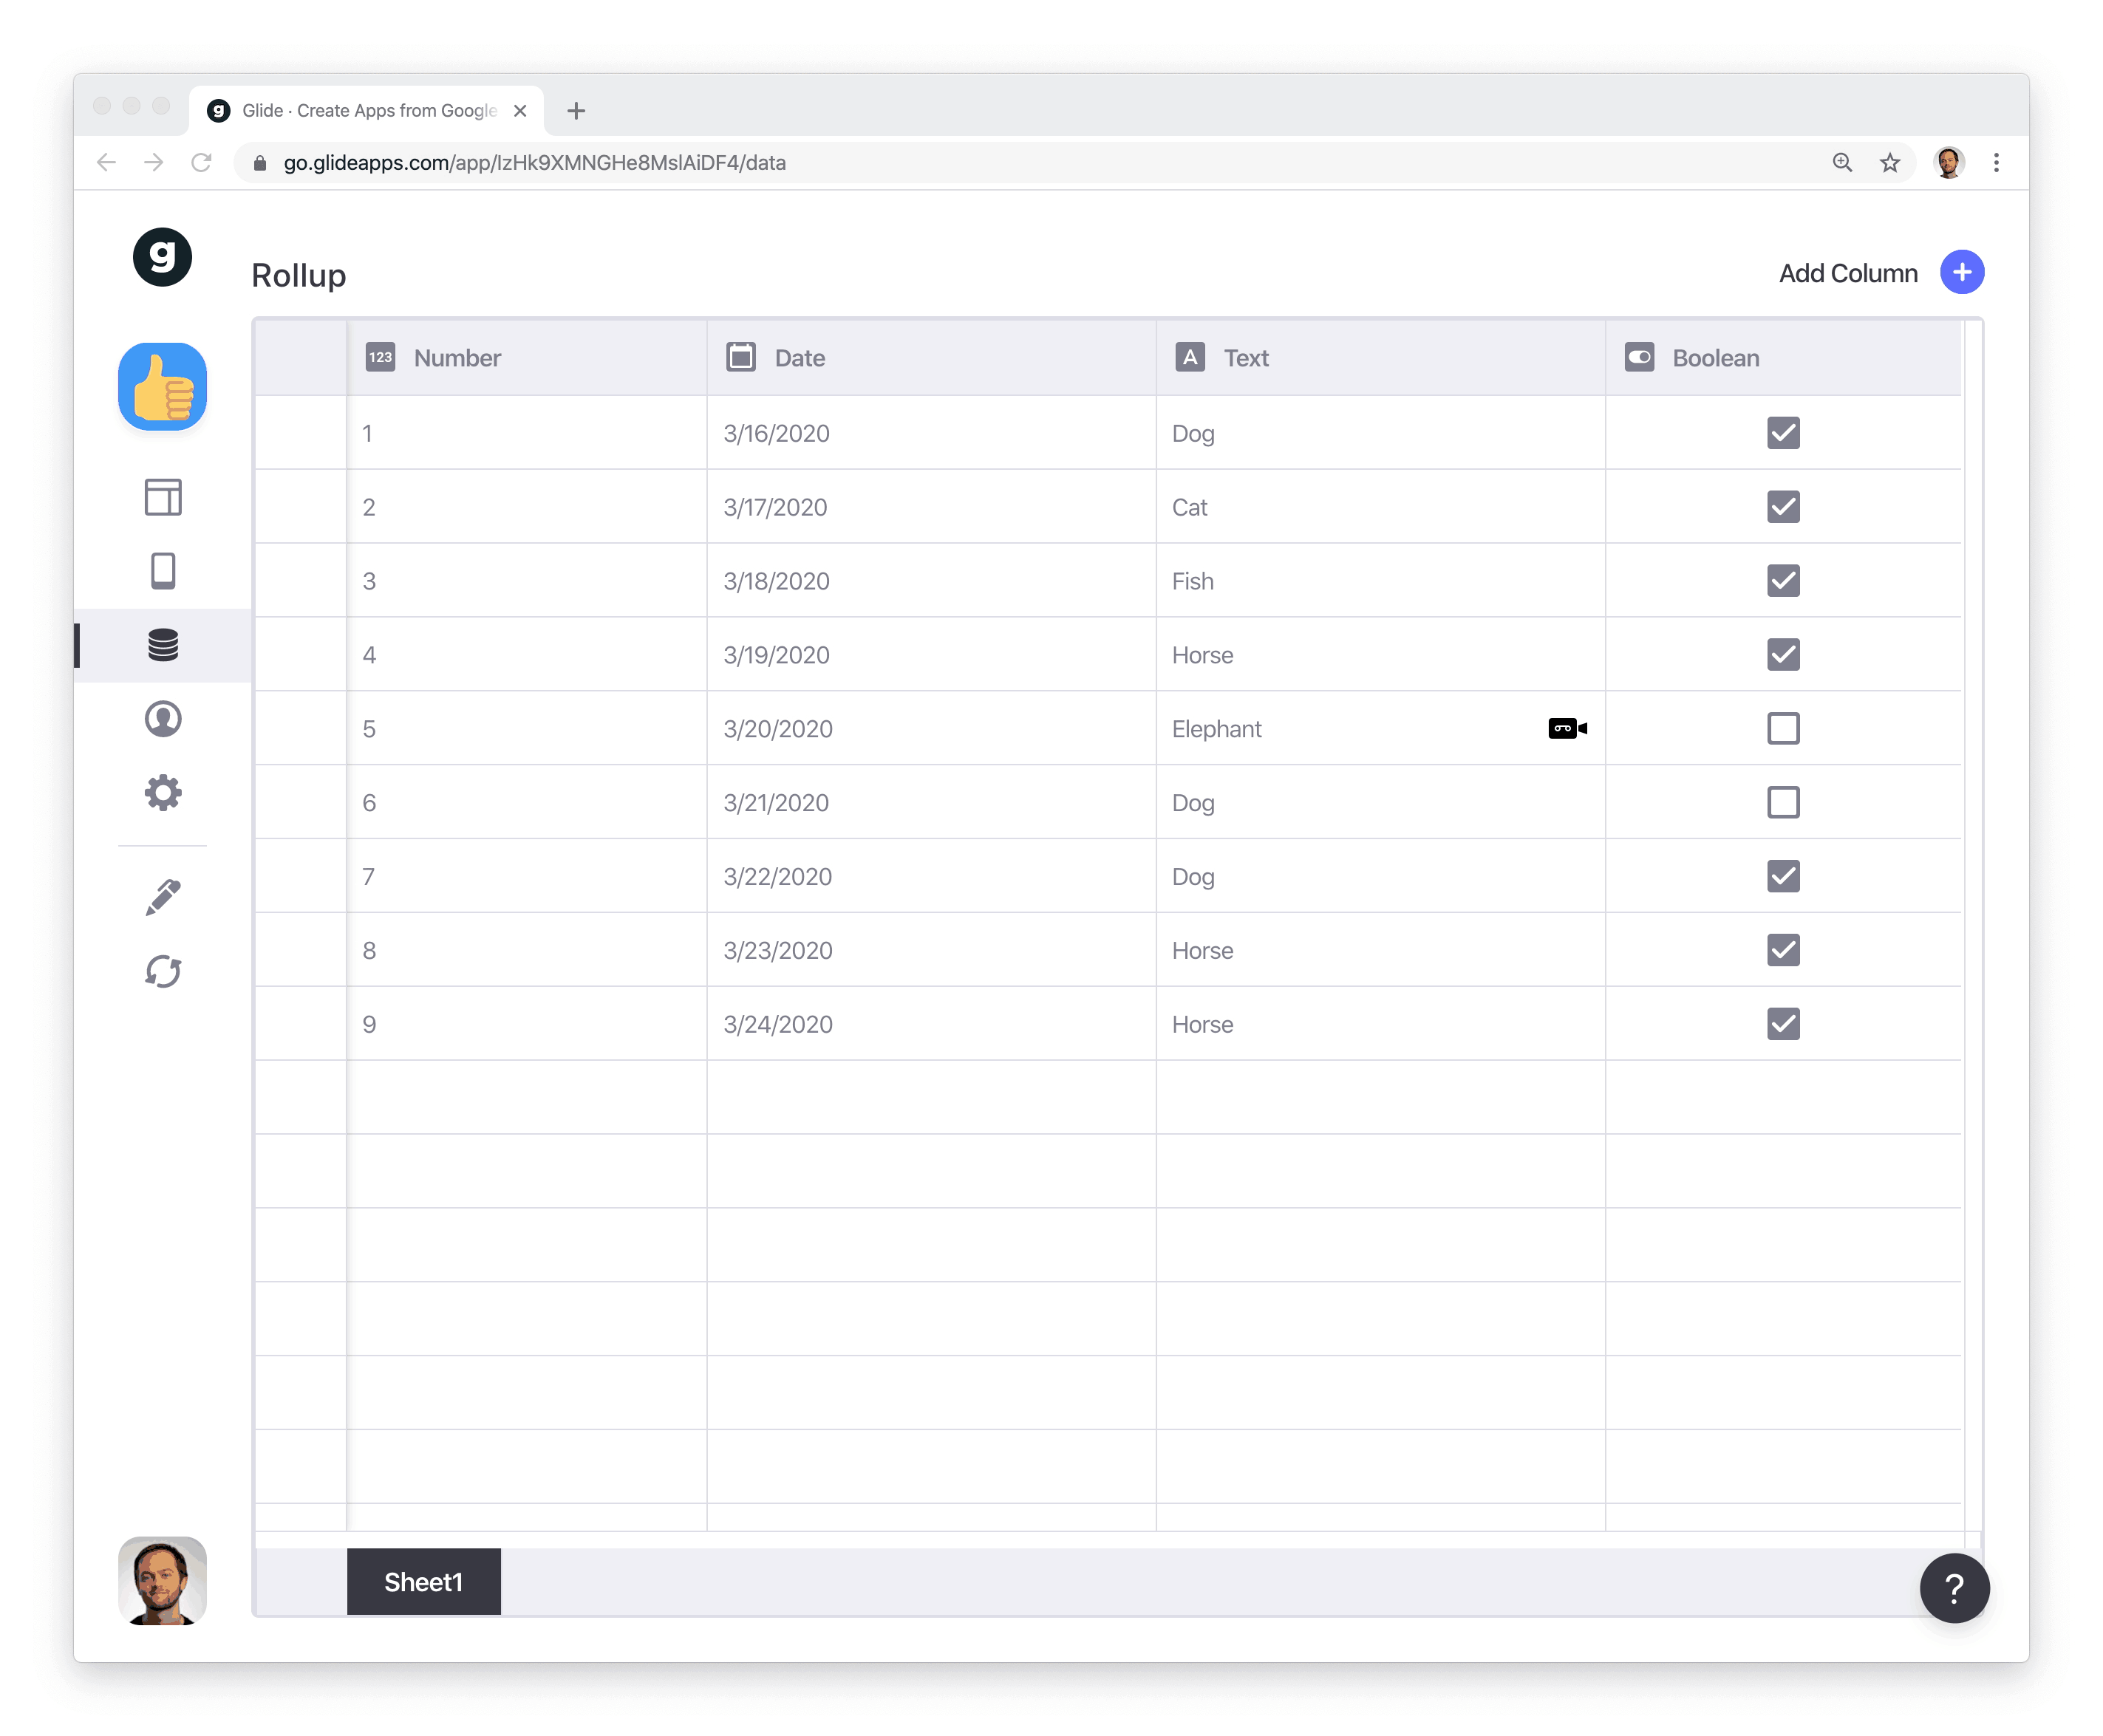Switch to the phone preview view
The width and height of the screenshot is (2103, 1736).
[x=162, y=571]
